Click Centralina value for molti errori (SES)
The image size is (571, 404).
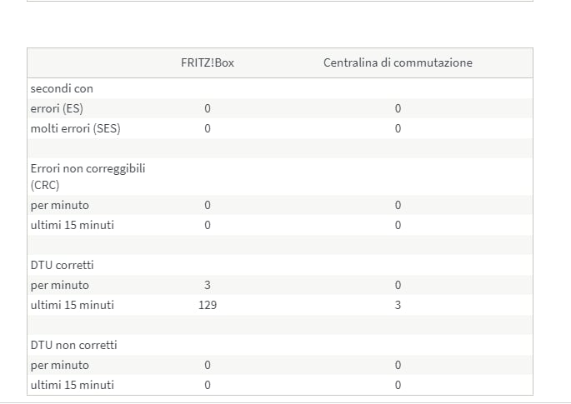pos(398,128)
